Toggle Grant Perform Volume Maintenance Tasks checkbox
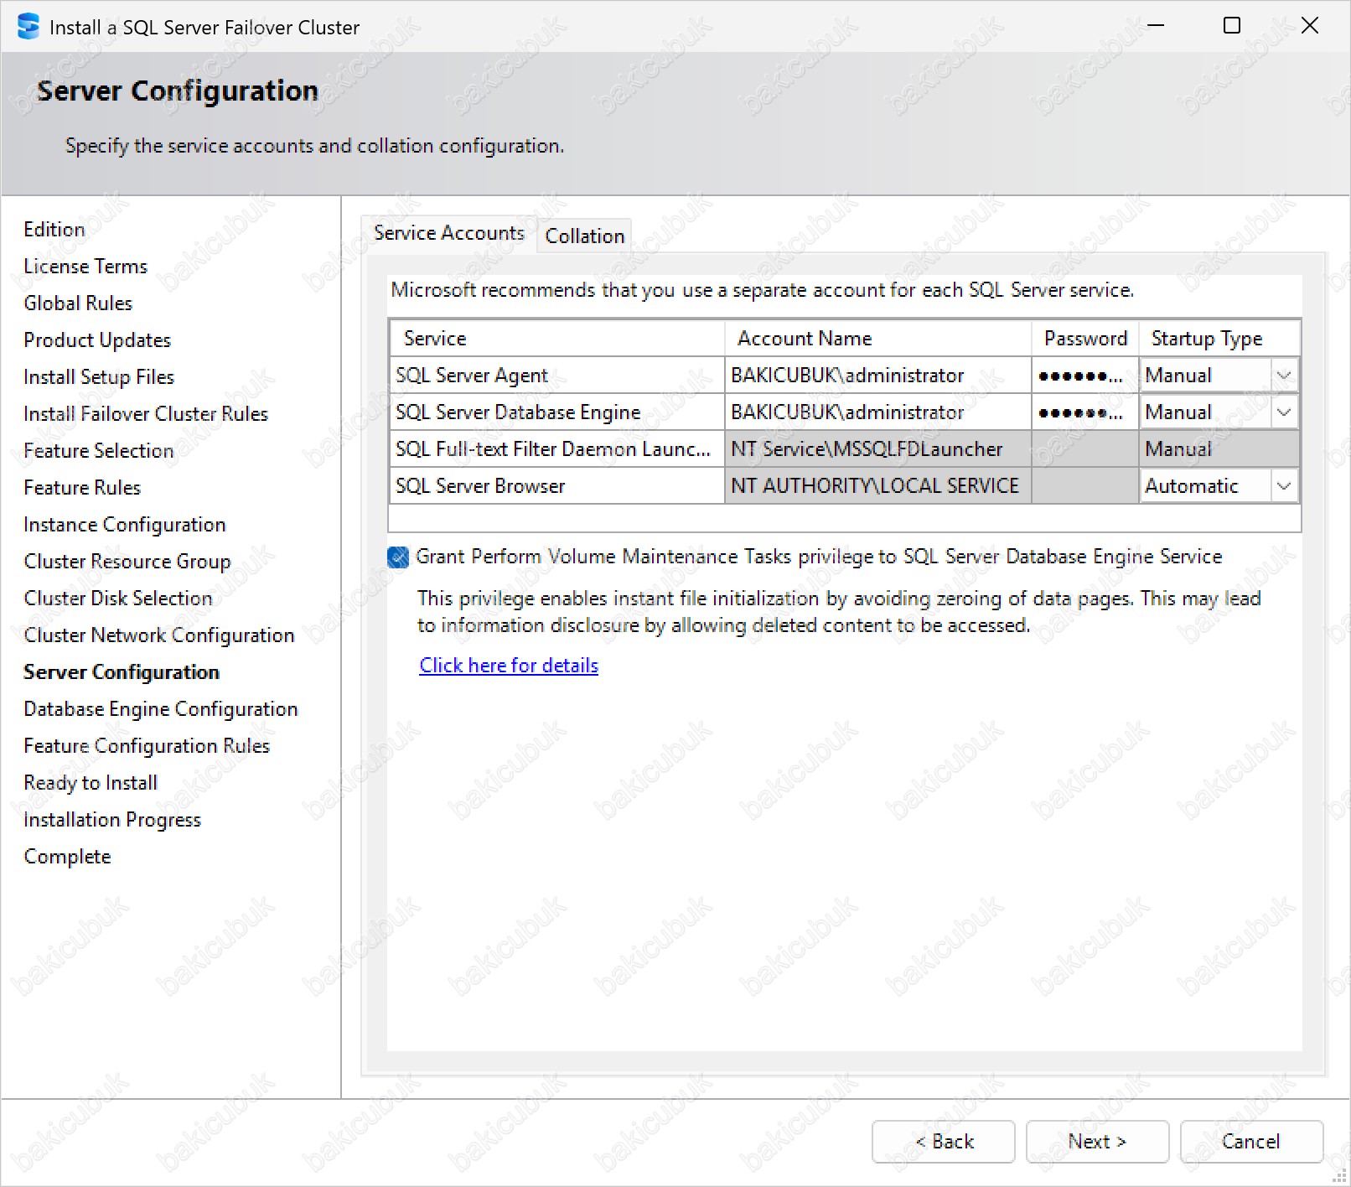The height and width of the screenshot is (1187, 1351). point(398,557)
